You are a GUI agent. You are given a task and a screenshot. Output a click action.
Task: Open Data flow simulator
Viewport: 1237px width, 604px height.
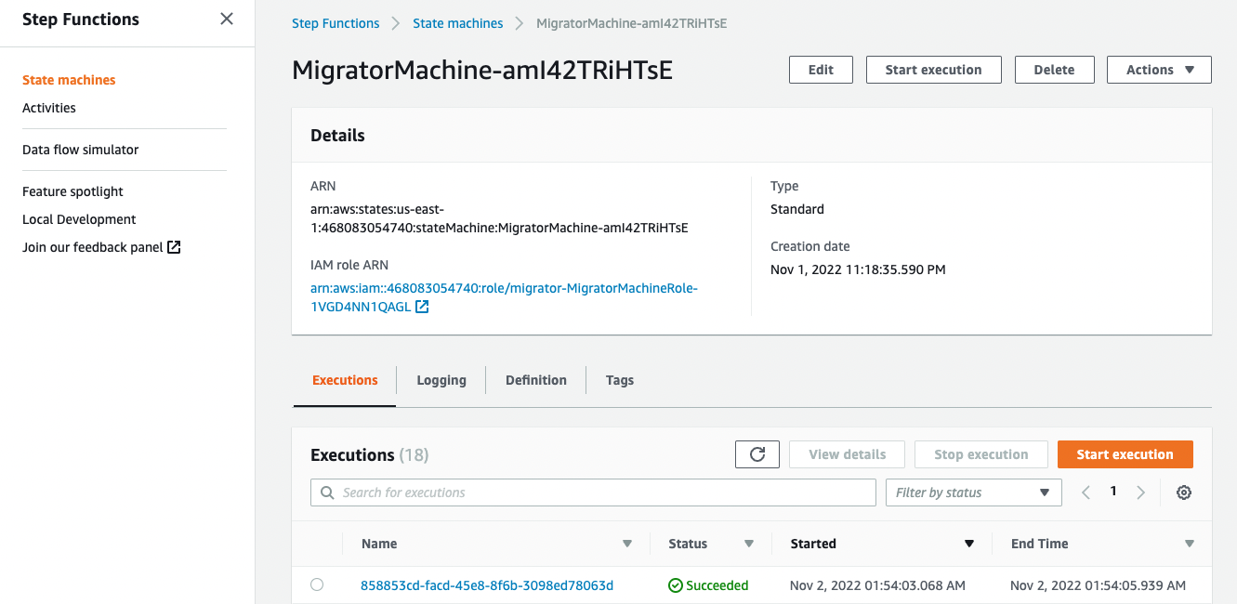click(81, 150)
